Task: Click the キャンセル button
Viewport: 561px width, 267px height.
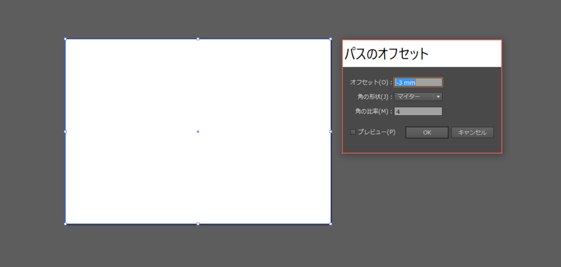Action: pyautogui.click(x=472, y=132)
